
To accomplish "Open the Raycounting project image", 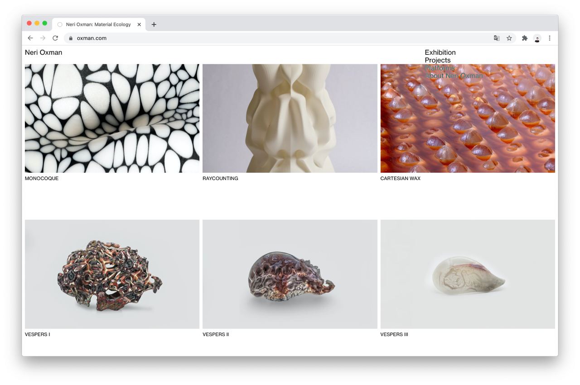I will click(290, 118).
